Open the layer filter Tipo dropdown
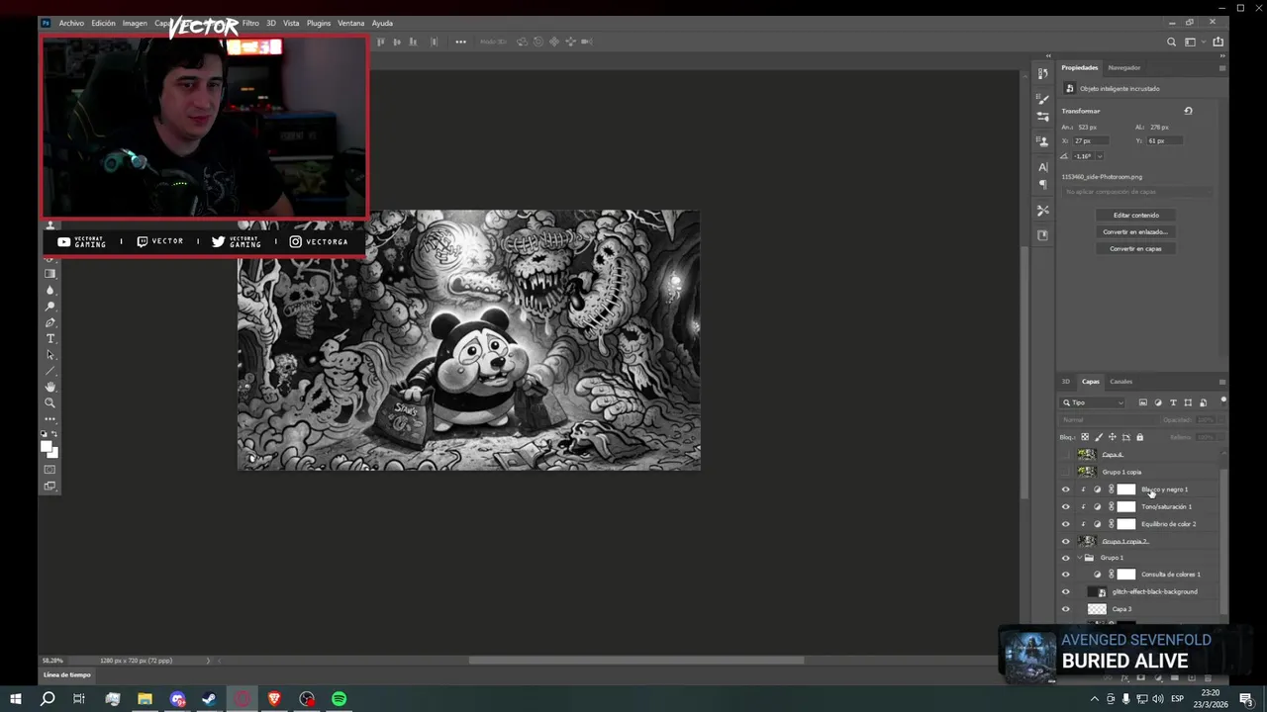The width and height of the screenshot is (1267, 712). (x=1093, y=402)
